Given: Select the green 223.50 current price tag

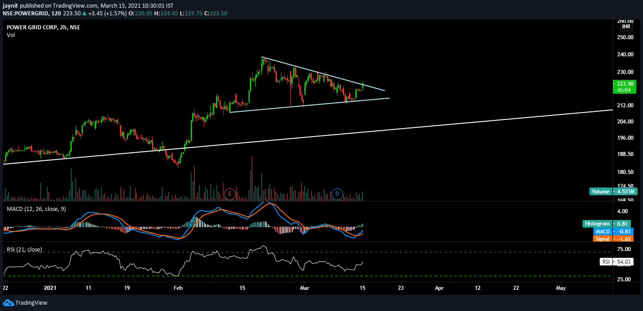Looking at the screenshot, I should coord(624,86).
